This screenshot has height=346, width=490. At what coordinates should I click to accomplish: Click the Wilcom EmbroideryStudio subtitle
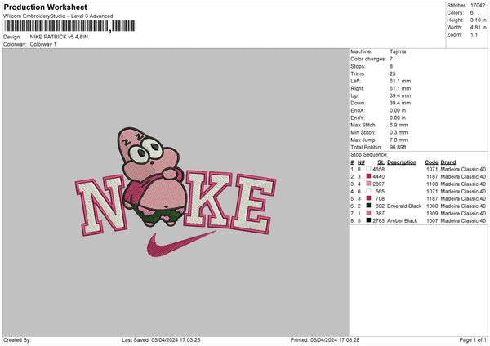pos(58,16)
